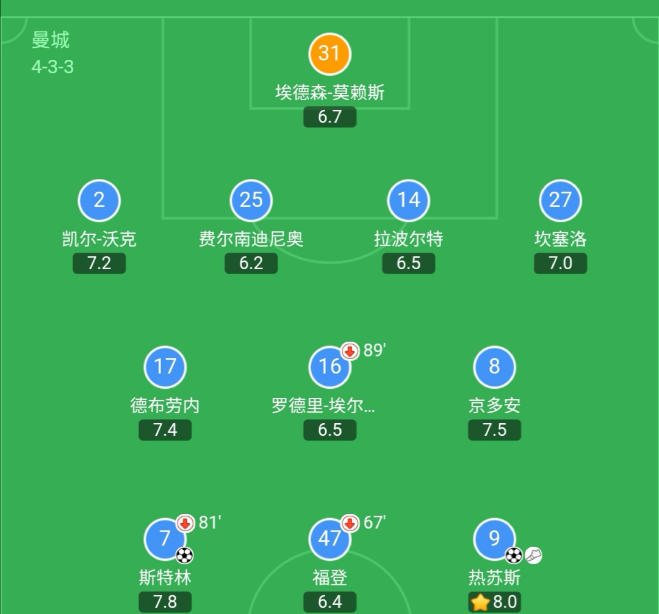Click Sterling's goal ball icon
Viewport: 659px width, 614px height.
click(x=184, y=555)
